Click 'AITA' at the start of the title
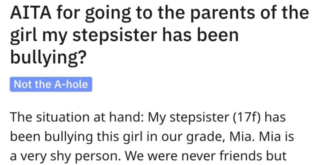This screenshot has height=165, width=317. pos(31,13)
